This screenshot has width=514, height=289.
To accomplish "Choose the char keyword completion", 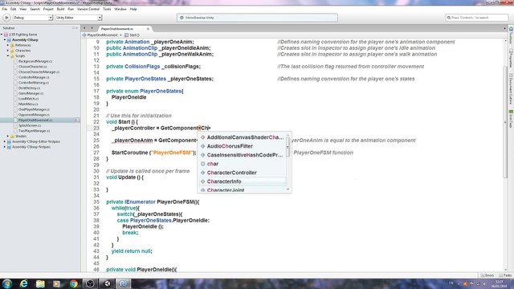I will pos(243,164).
